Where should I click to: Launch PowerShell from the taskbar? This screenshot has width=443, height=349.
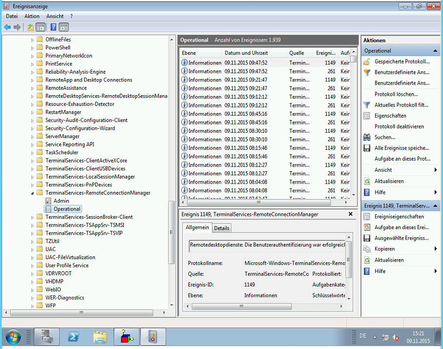73,337
